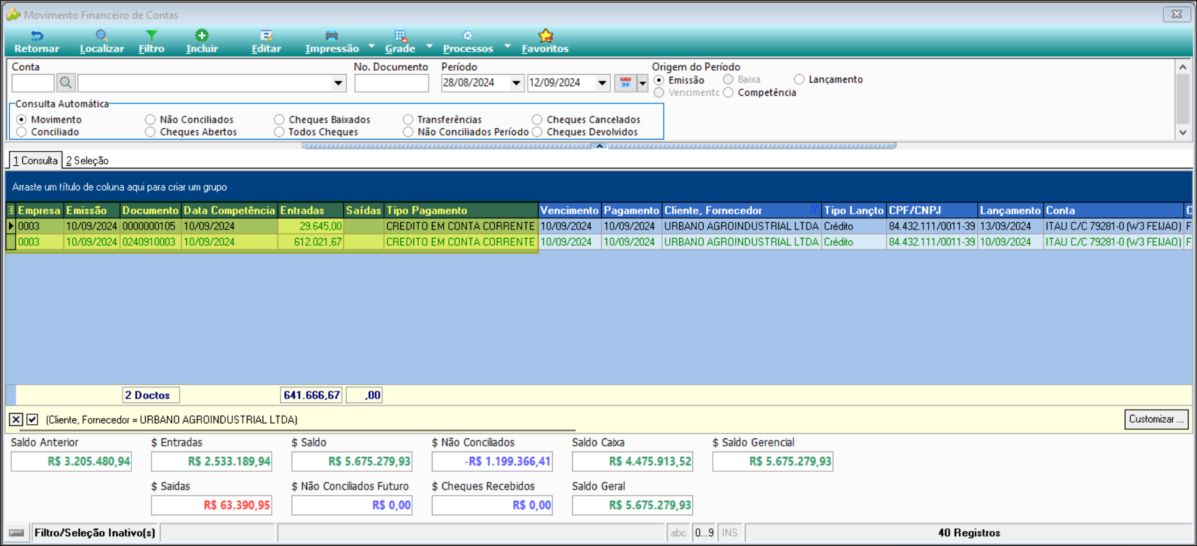The image size is (1197, 546).
Task: Switch to the 1 Consulta tab
Action: pos(35,161)
